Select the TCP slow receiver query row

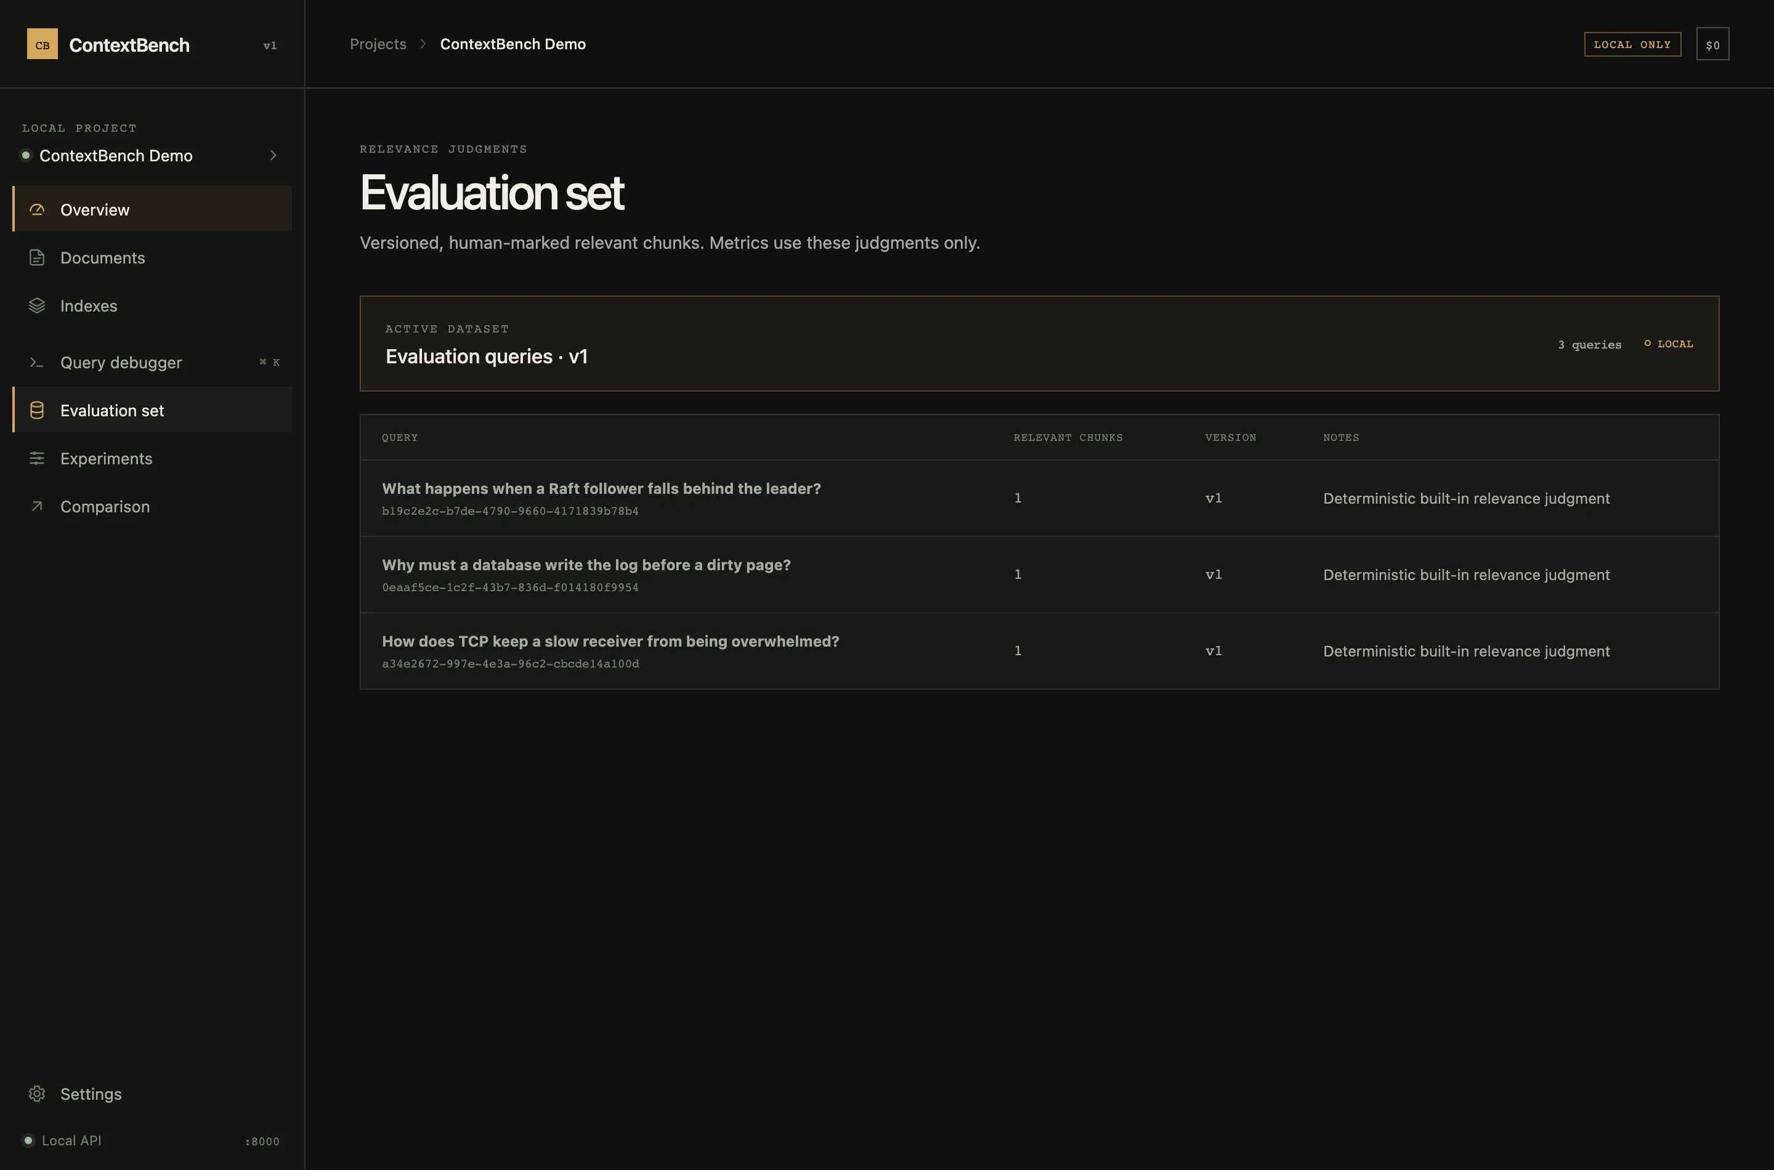(x=1039, y=651)
